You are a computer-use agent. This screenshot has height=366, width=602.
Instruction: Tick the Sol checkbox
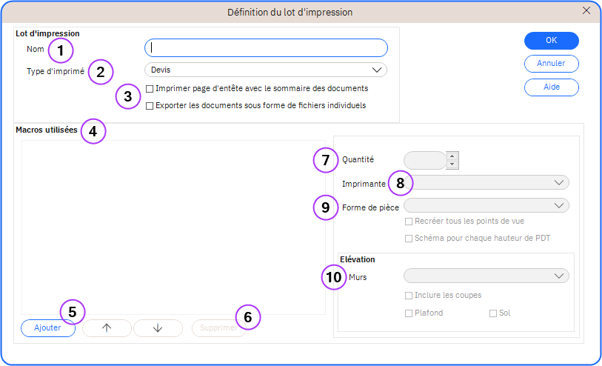(493, 313)
